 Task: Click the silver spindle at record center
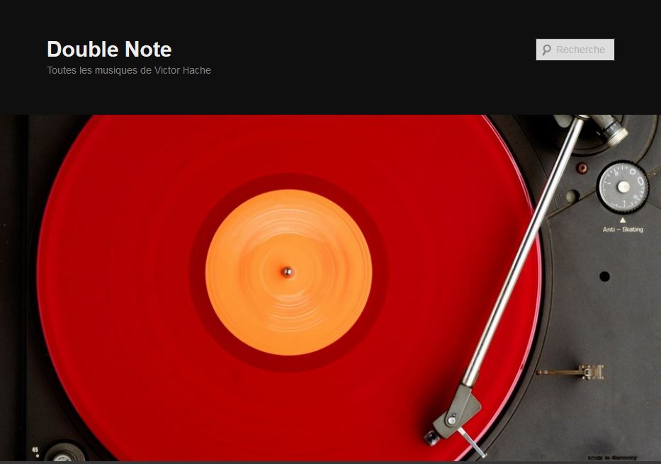point(288,272)
